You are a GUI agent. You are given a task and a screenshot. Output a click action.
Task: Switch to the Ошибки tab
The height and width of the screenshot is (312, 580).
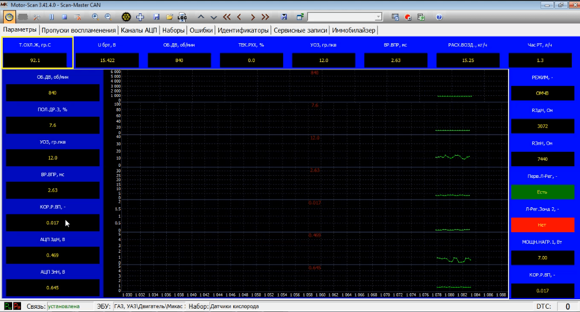(x=201, y=30)
